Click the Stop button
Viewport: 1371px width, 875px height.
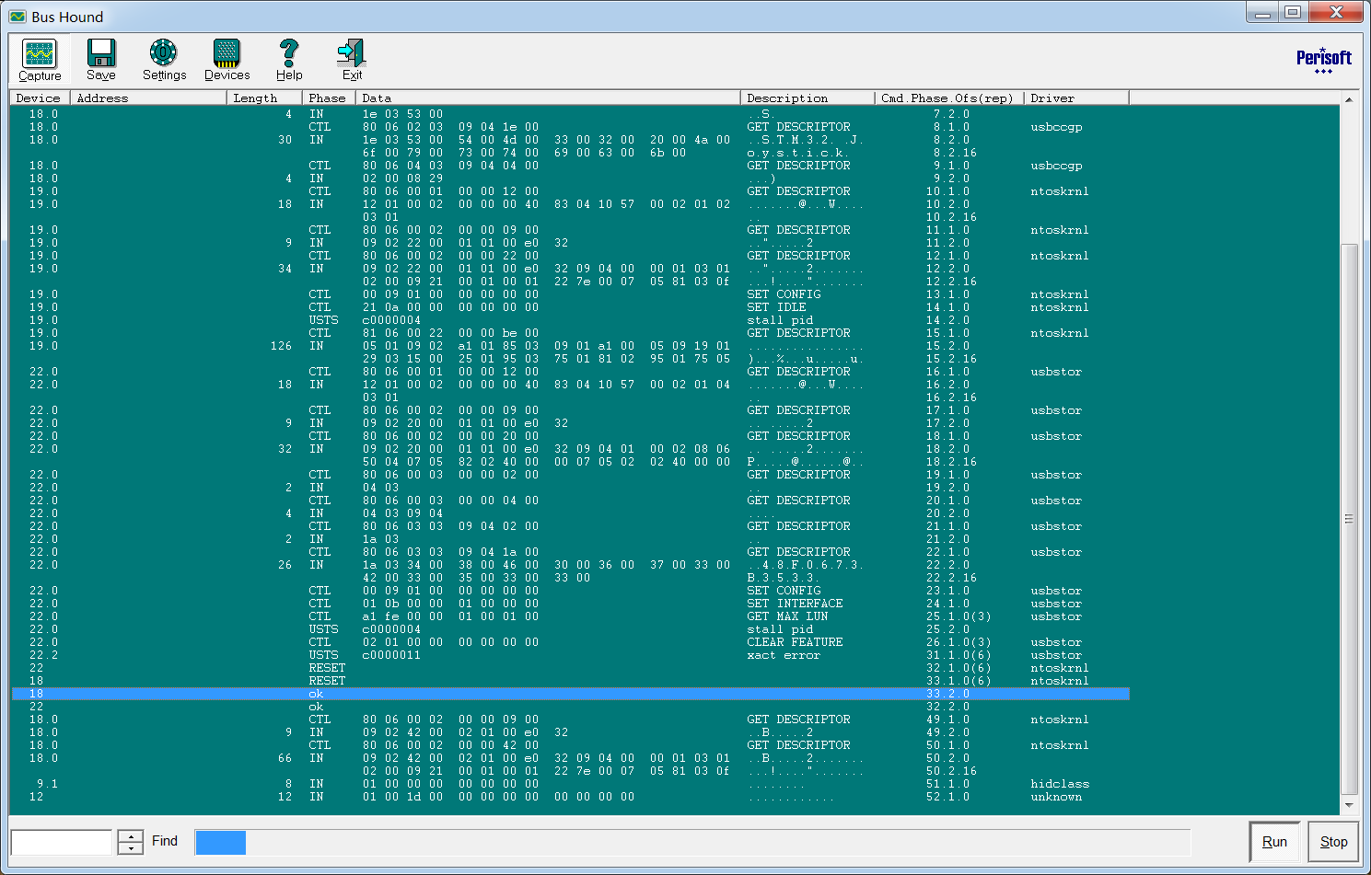point(1333,841)
